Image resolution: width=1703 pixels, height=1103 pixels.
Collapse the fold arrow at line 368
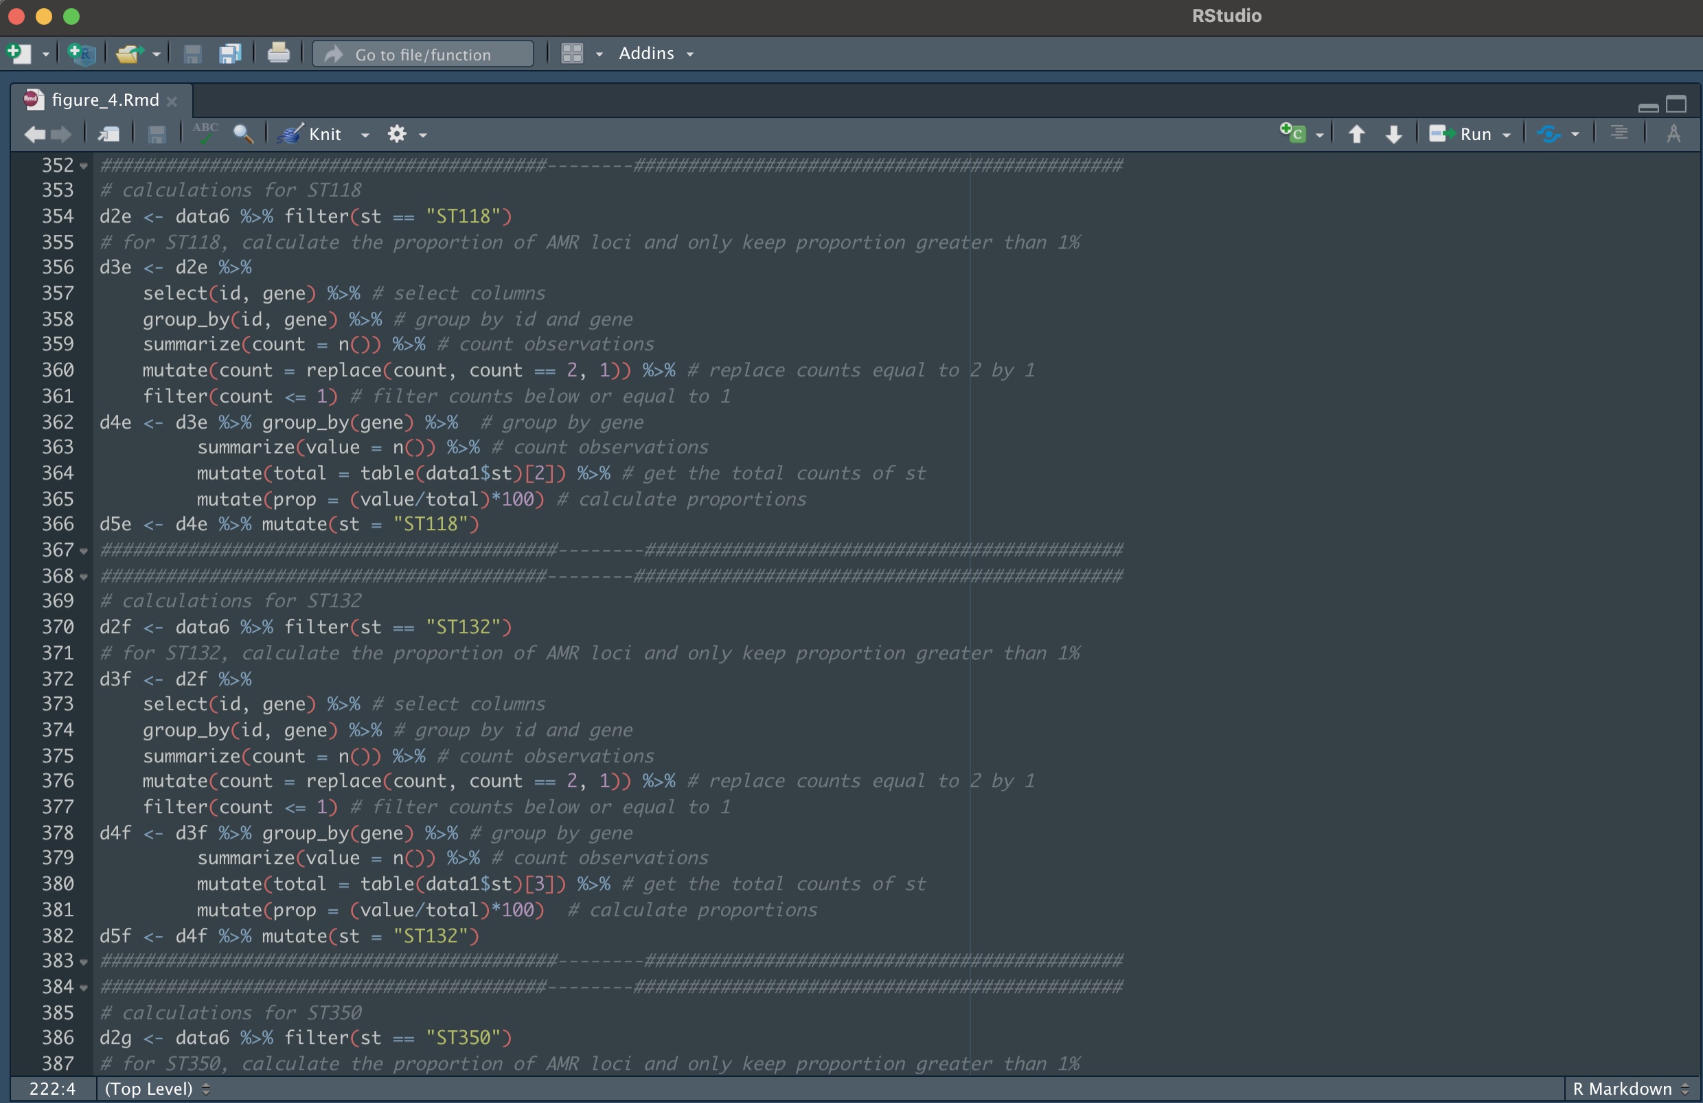tap(84, 577)
